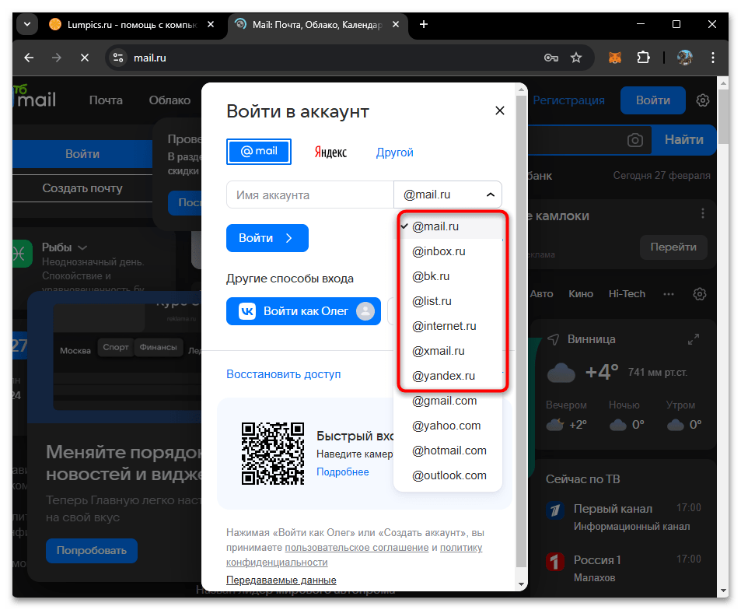Select the @mail login provider tab
741x610 pixels.
coord(258,151)
